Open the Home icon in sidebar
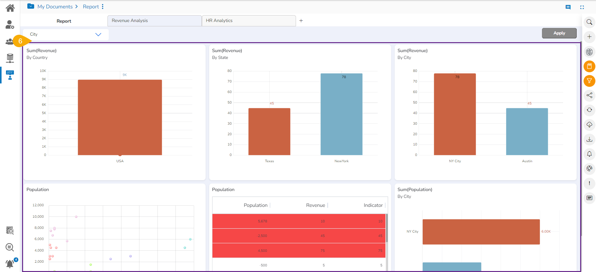596x272 pixels. 10,8
